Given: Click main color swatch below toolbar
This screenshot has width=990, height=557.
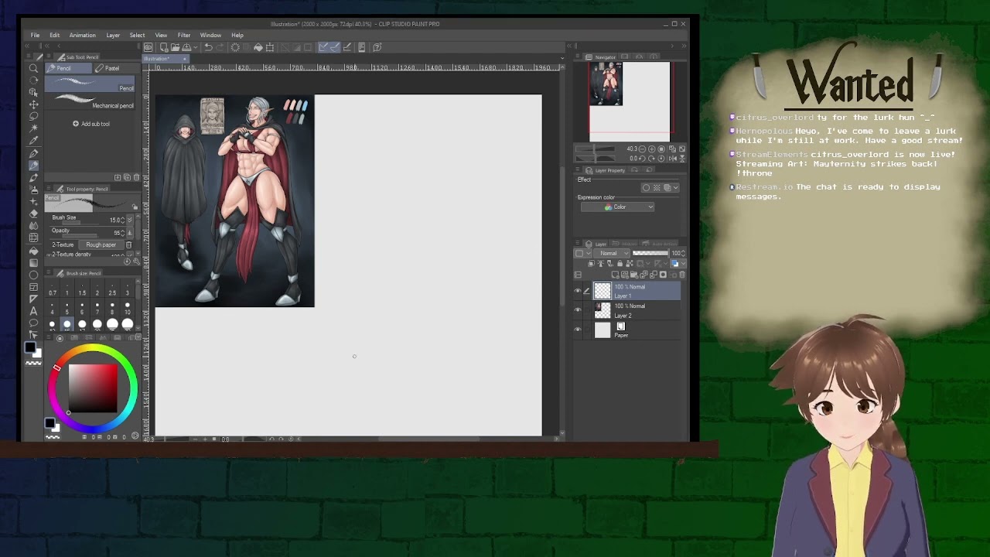Looking at the screenshot, I should click(29, 347).
